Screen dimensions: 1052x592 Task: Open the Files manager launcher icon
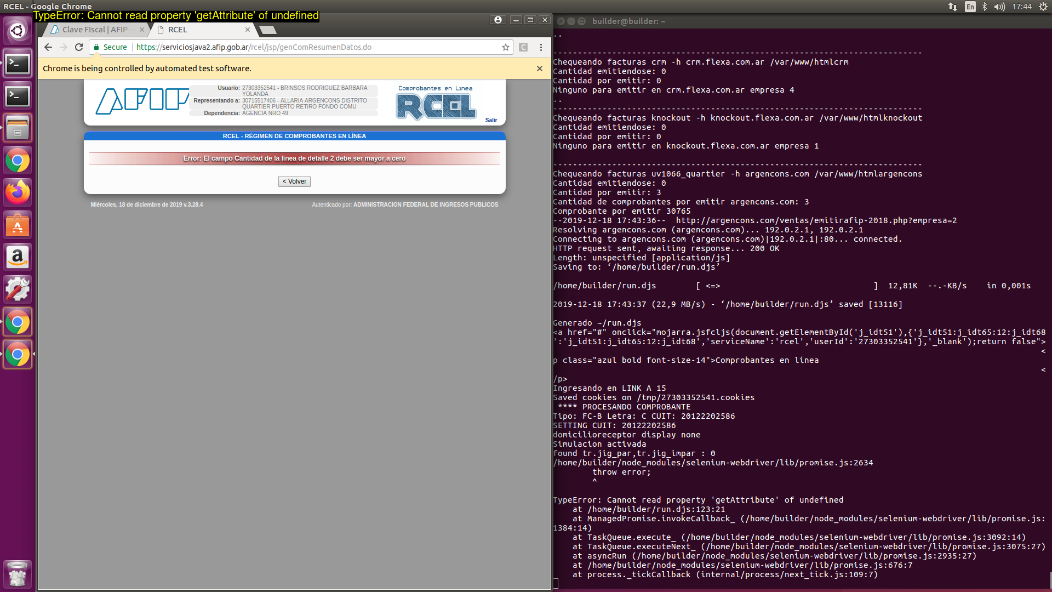[x=18, y=129]
